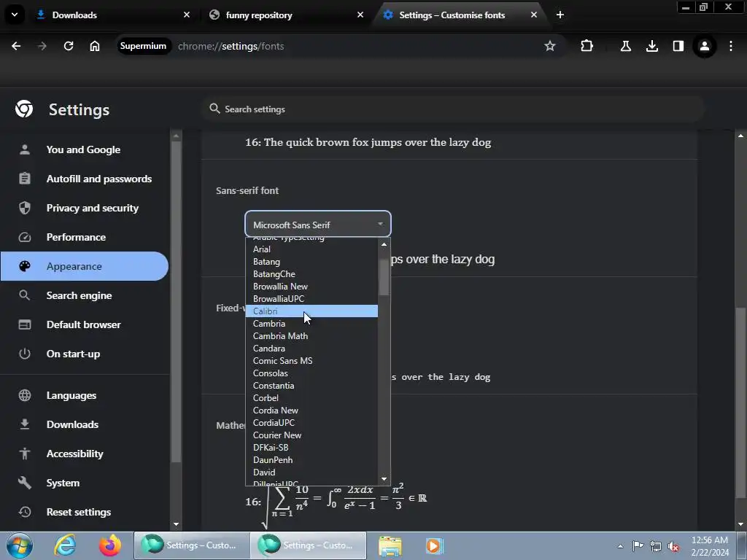
Task: Select the highlighted Calibri font
Action: pos(311,311)
